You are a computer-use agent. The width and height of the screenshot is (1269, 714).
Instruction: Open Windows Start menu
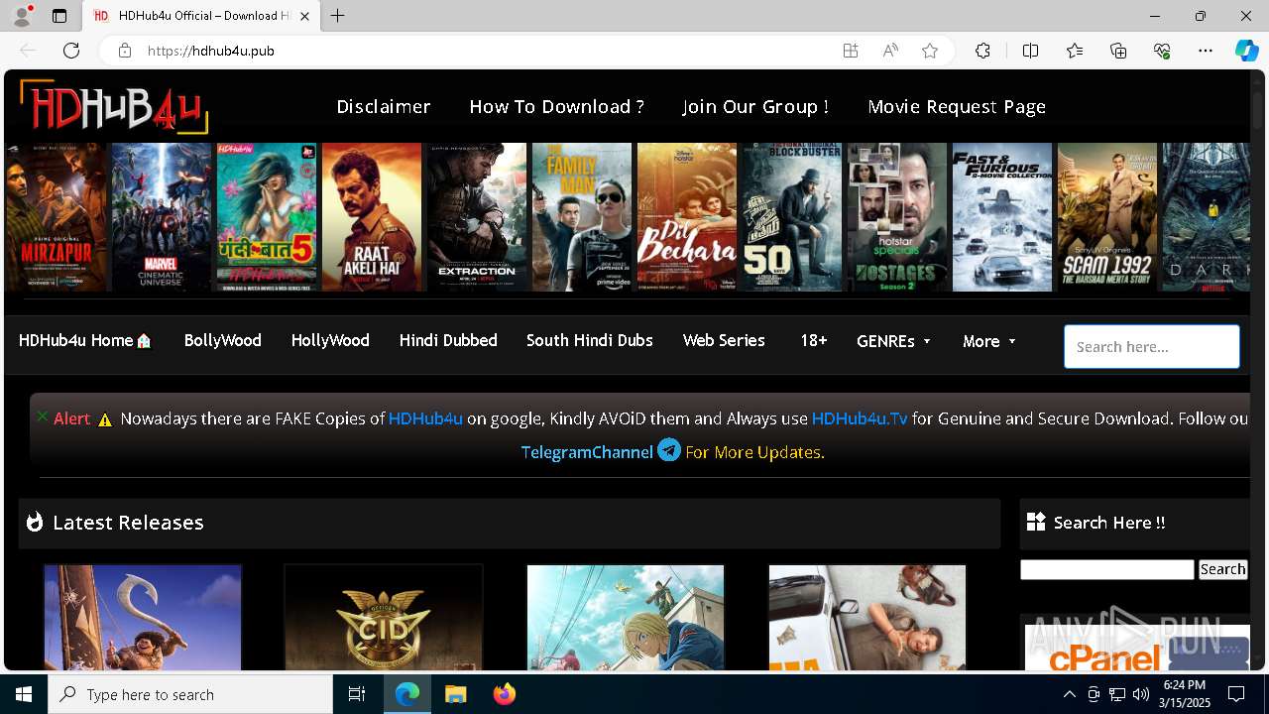(x=24, y=694)
